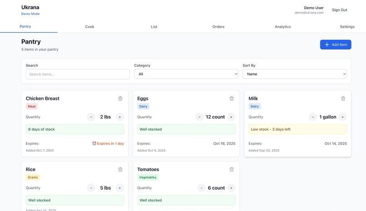
Task: Open the Settings tab
Action: point(347,27)
